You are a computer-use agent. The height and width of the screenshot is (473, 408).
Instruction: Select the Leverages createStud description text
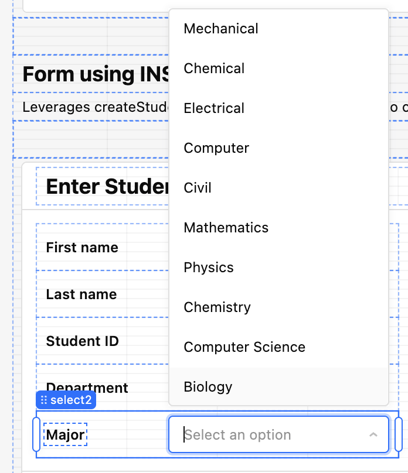[96, 107]
